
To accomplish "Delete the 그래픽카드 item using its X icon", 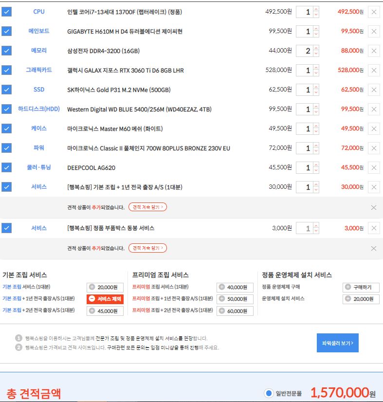I will (374, 70).
